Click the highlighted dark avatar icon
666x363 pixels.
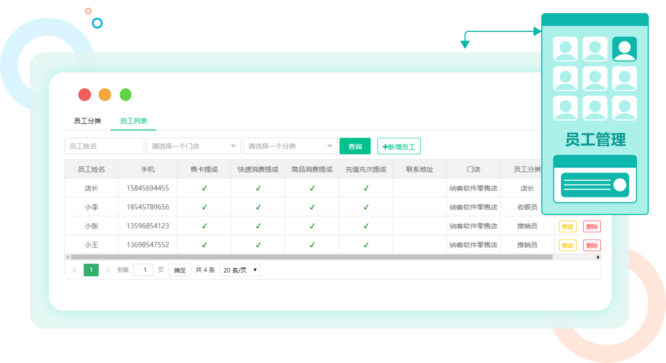[x=624, y=49]
